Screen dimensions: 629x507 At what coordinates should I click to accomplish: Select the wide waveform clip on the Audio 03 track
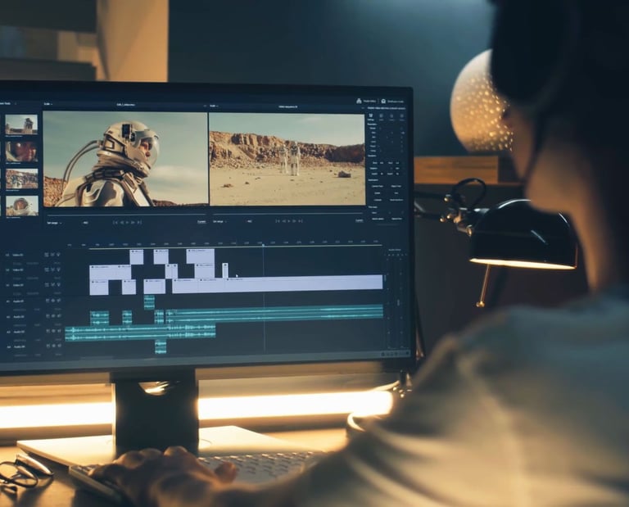tap(140, 333)
